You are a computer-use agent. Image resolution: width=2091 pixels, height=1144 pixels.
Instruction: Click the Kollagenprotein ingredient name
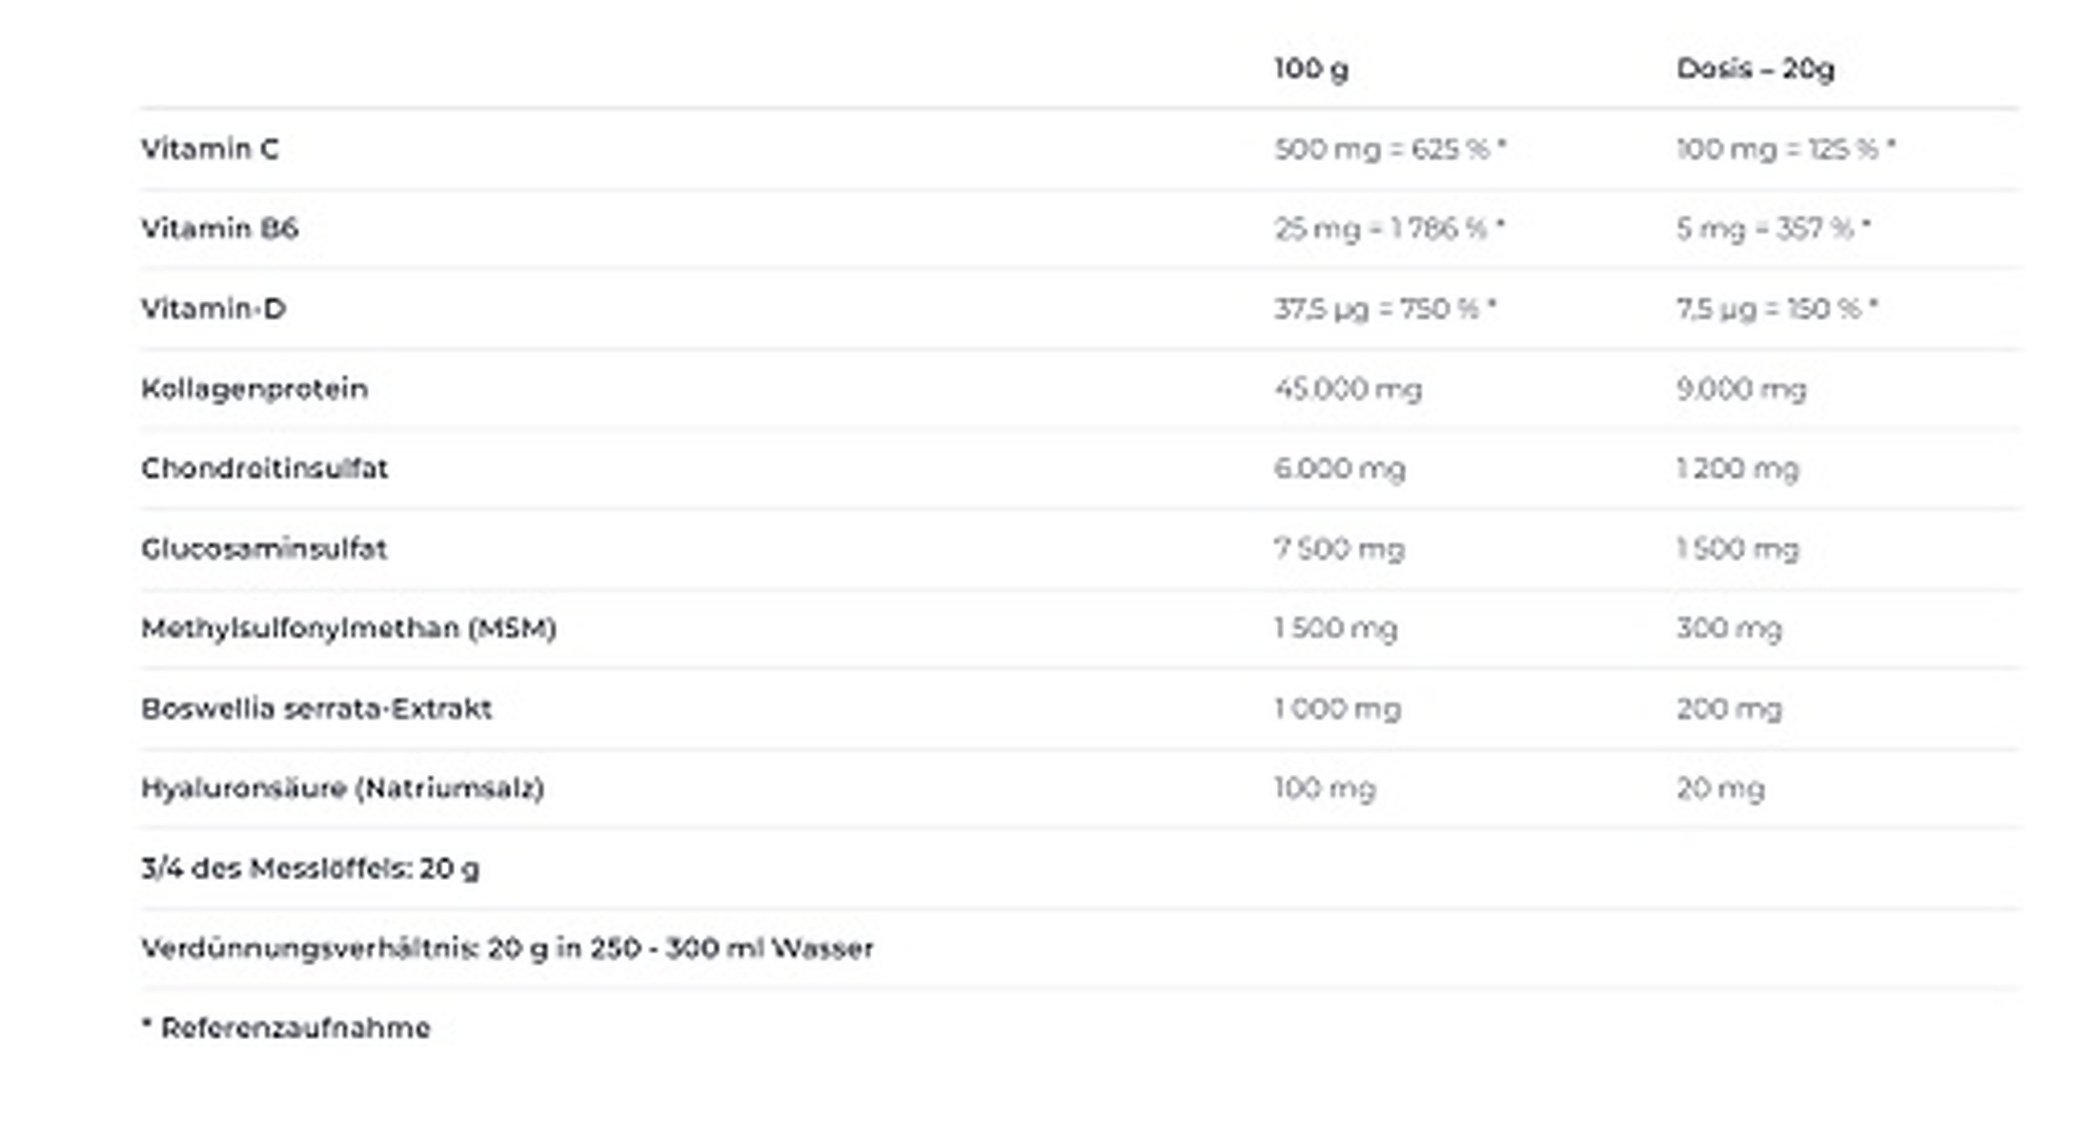pos(254,389)
